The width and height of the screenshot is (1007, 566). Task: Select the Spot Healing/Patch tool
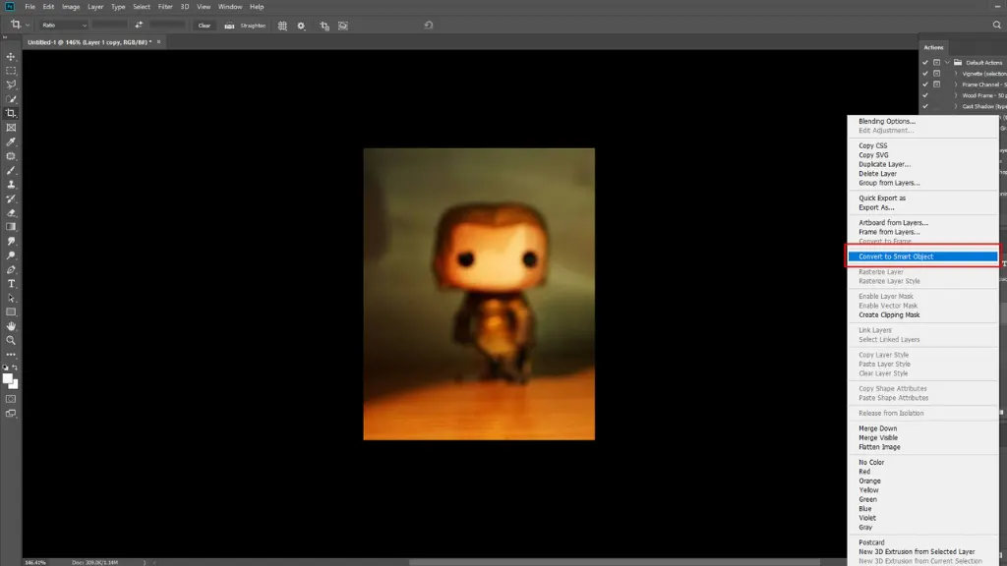click(11, 156)
